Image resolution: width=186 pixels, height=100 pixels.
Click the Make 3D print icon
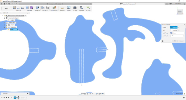click(x=75, y=8)
